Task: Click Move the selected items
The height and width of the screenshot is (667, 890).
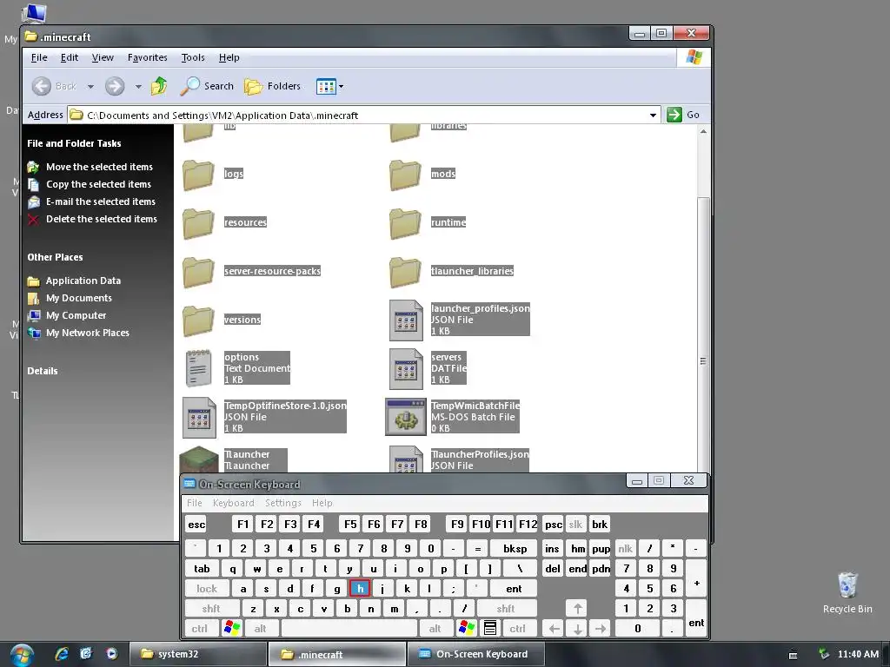Action: click(x=99, y=167)
